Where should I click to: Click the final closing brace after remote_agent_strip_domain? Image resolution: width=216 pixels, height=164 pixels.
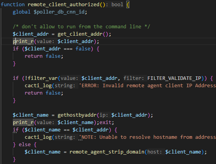pyautogui.click(x=14, y=159)
